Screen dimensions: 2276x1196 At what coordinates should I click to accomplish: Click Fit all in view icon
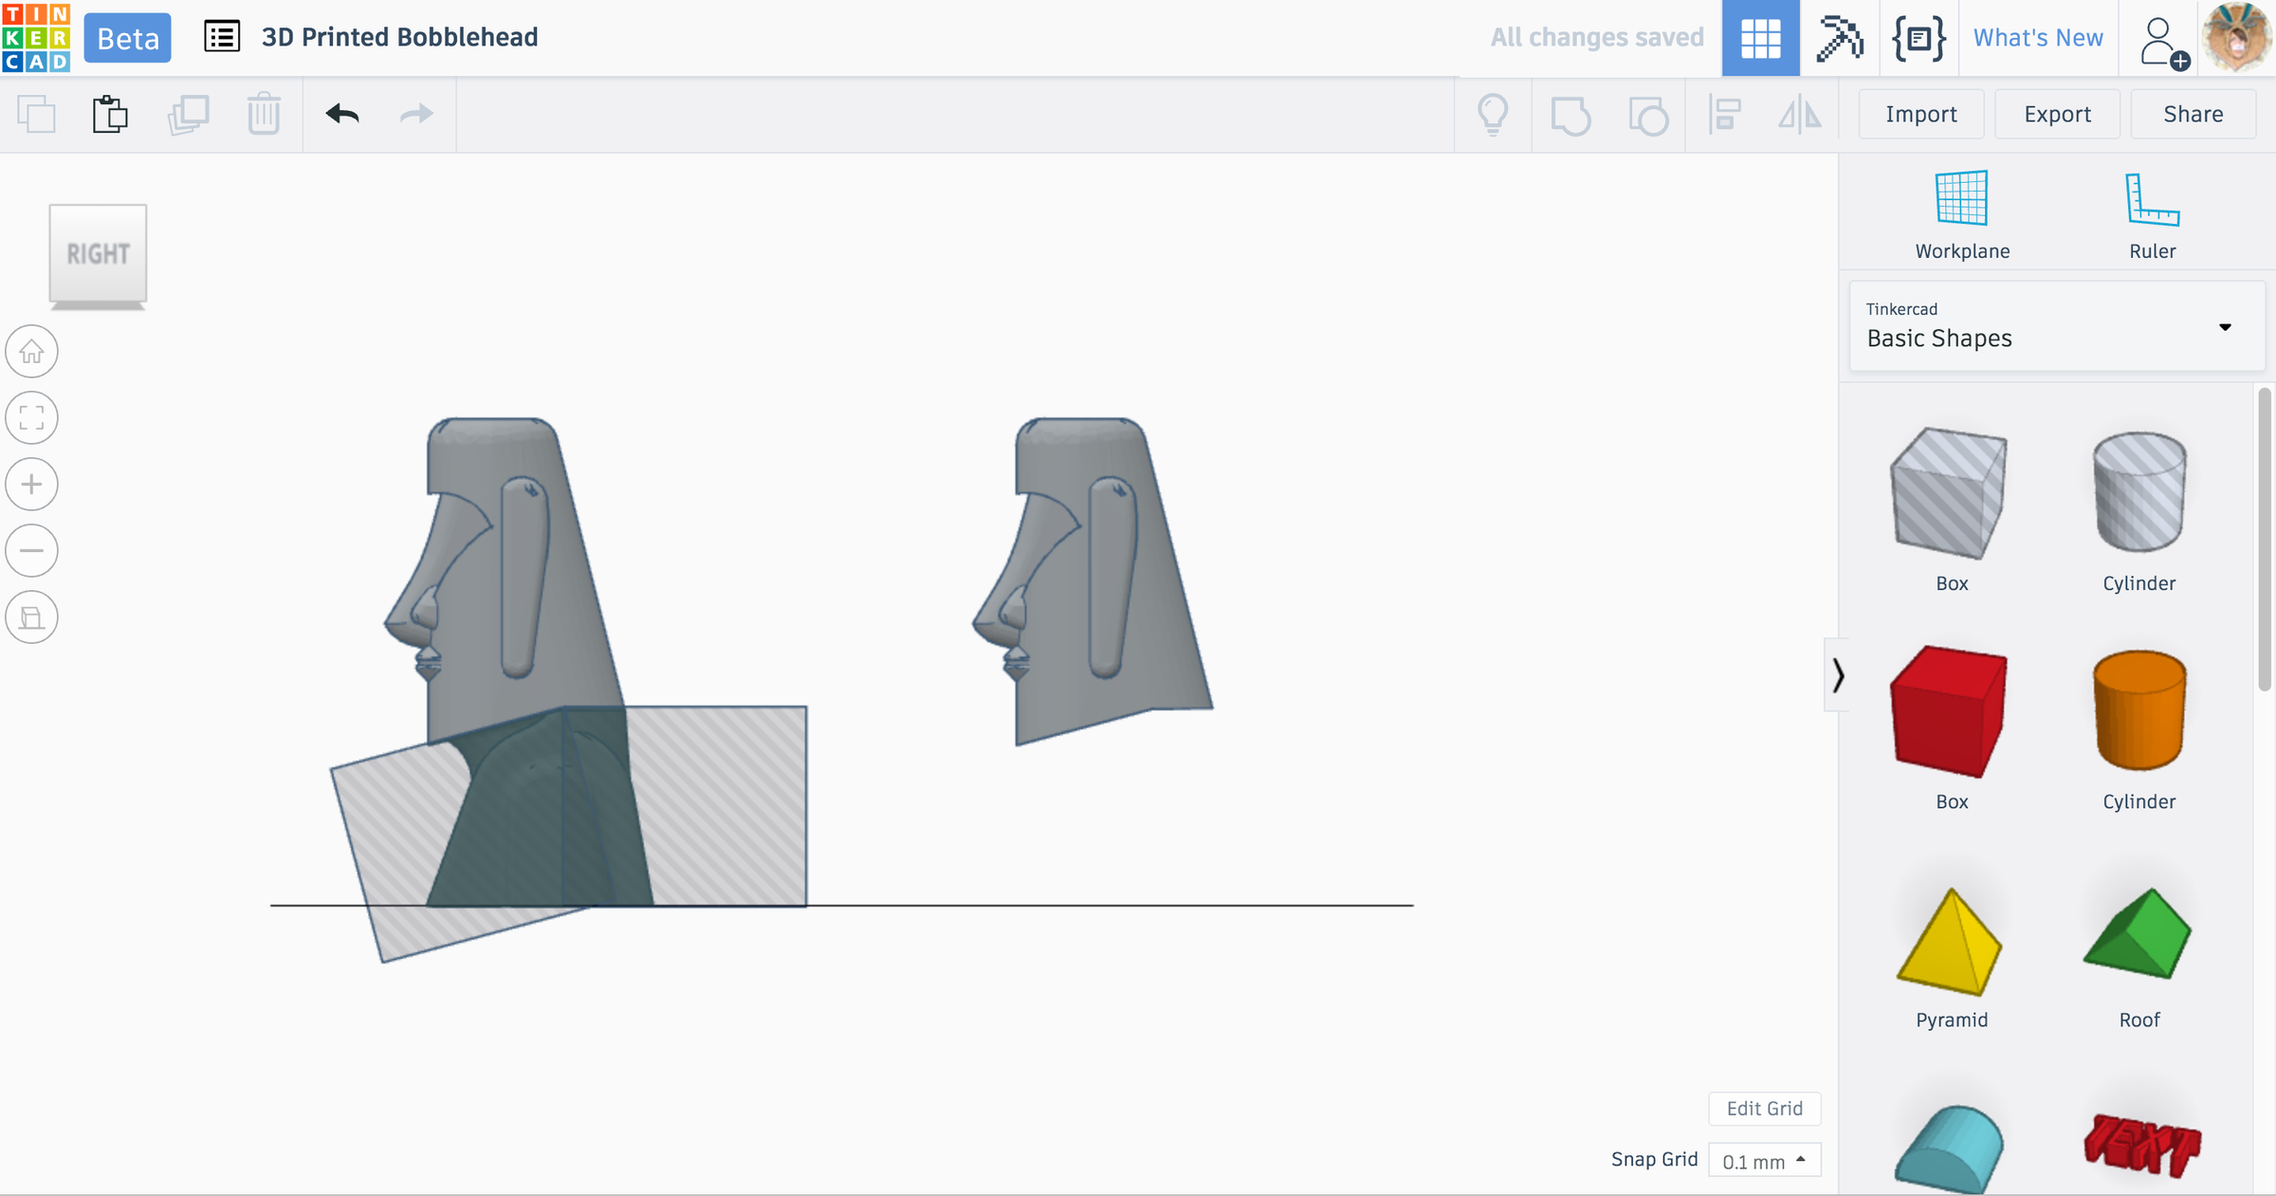31,418
